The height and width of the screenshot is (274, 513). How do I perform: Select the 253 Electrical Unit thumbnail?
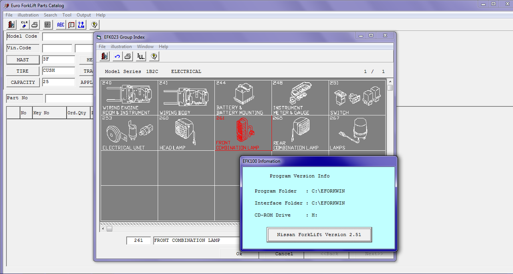pos(129,133)
